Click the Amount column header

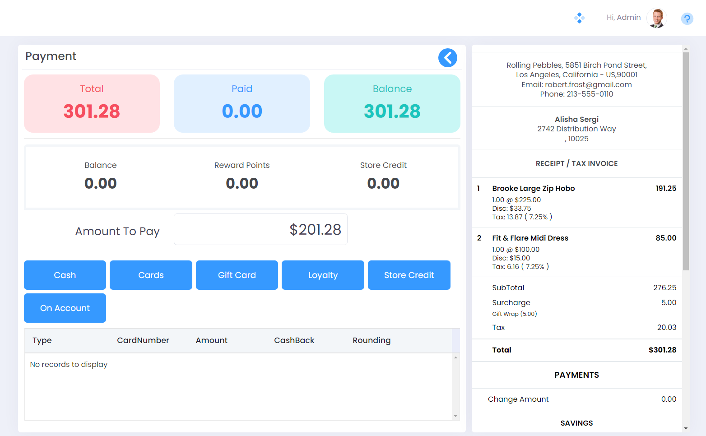click(x=211, y=340)
